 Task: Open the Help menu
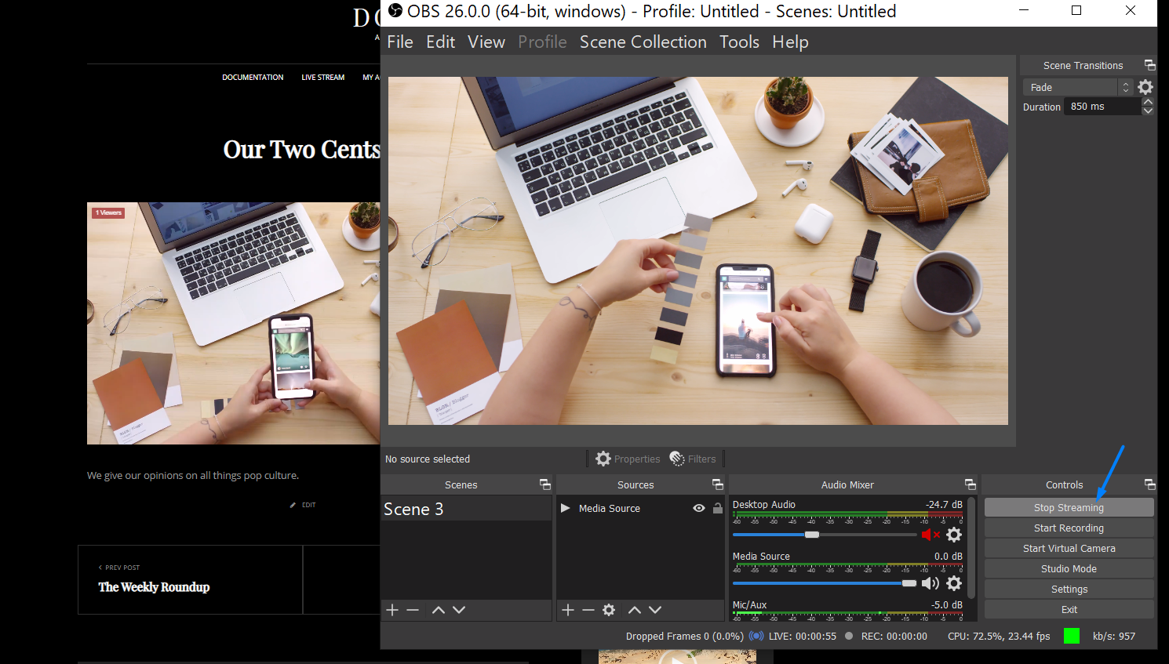790,42
